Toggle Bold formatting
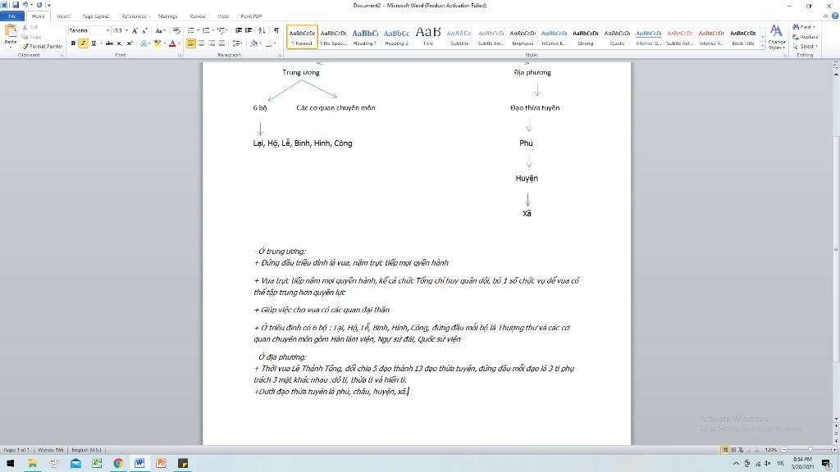The width and height of the screenshot is (840, 472). (73, 43)
